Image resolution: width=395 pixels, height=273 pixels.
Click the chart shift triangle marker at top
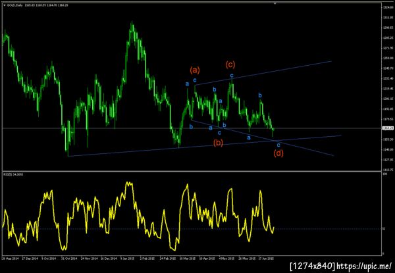275,3
